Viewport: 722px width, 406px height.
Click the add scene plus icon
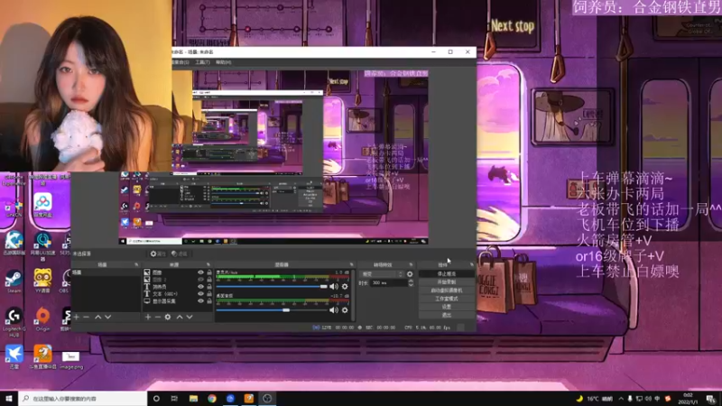(x=77, y=317)
